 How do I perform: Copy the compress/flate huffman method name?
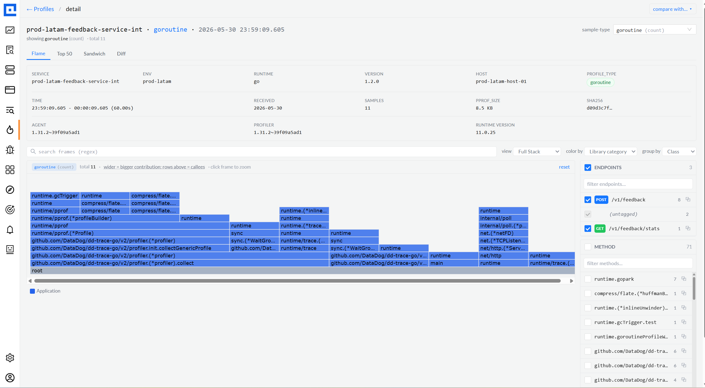684,293
